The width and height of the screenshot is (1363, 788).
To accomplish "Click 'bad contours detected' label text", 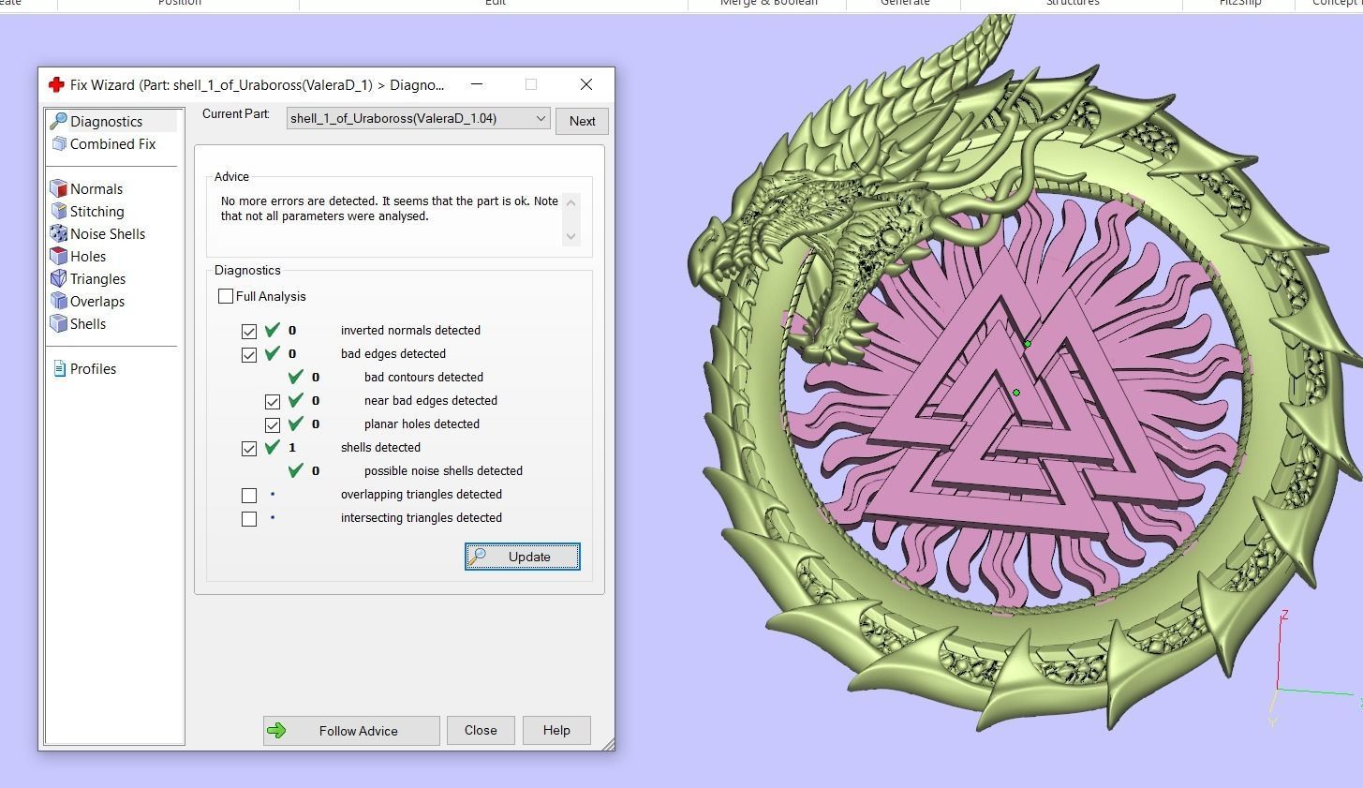I will (423, 377).
